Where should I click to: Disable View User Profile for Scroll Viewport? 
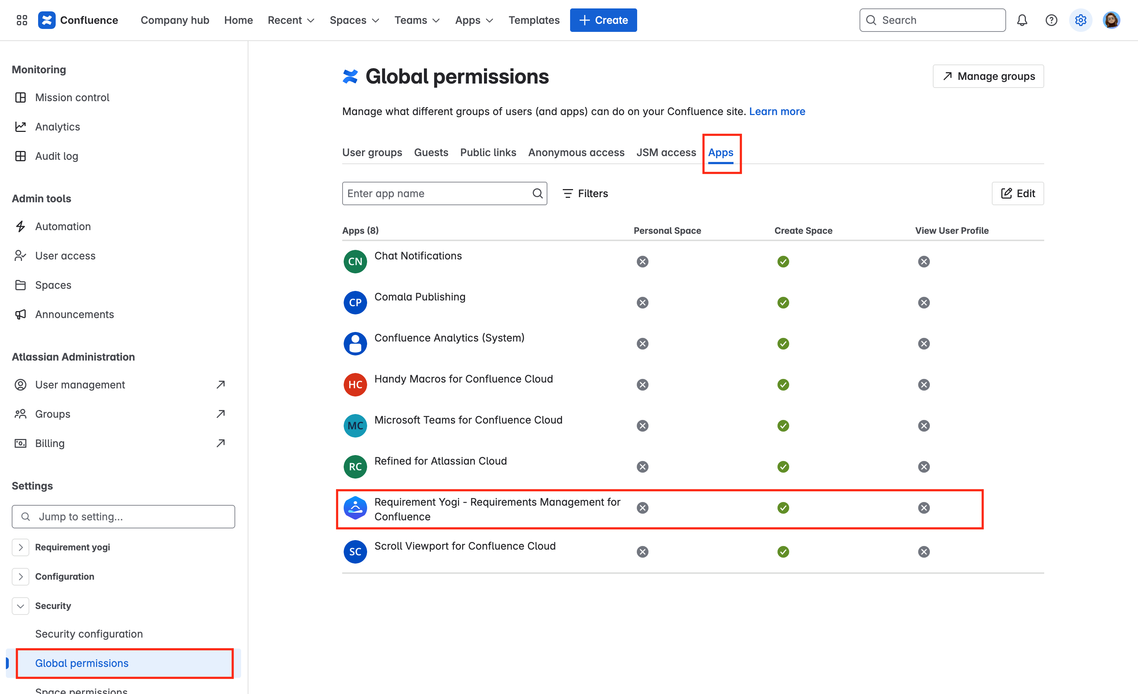pyautogui.click(x=924, y=551)
